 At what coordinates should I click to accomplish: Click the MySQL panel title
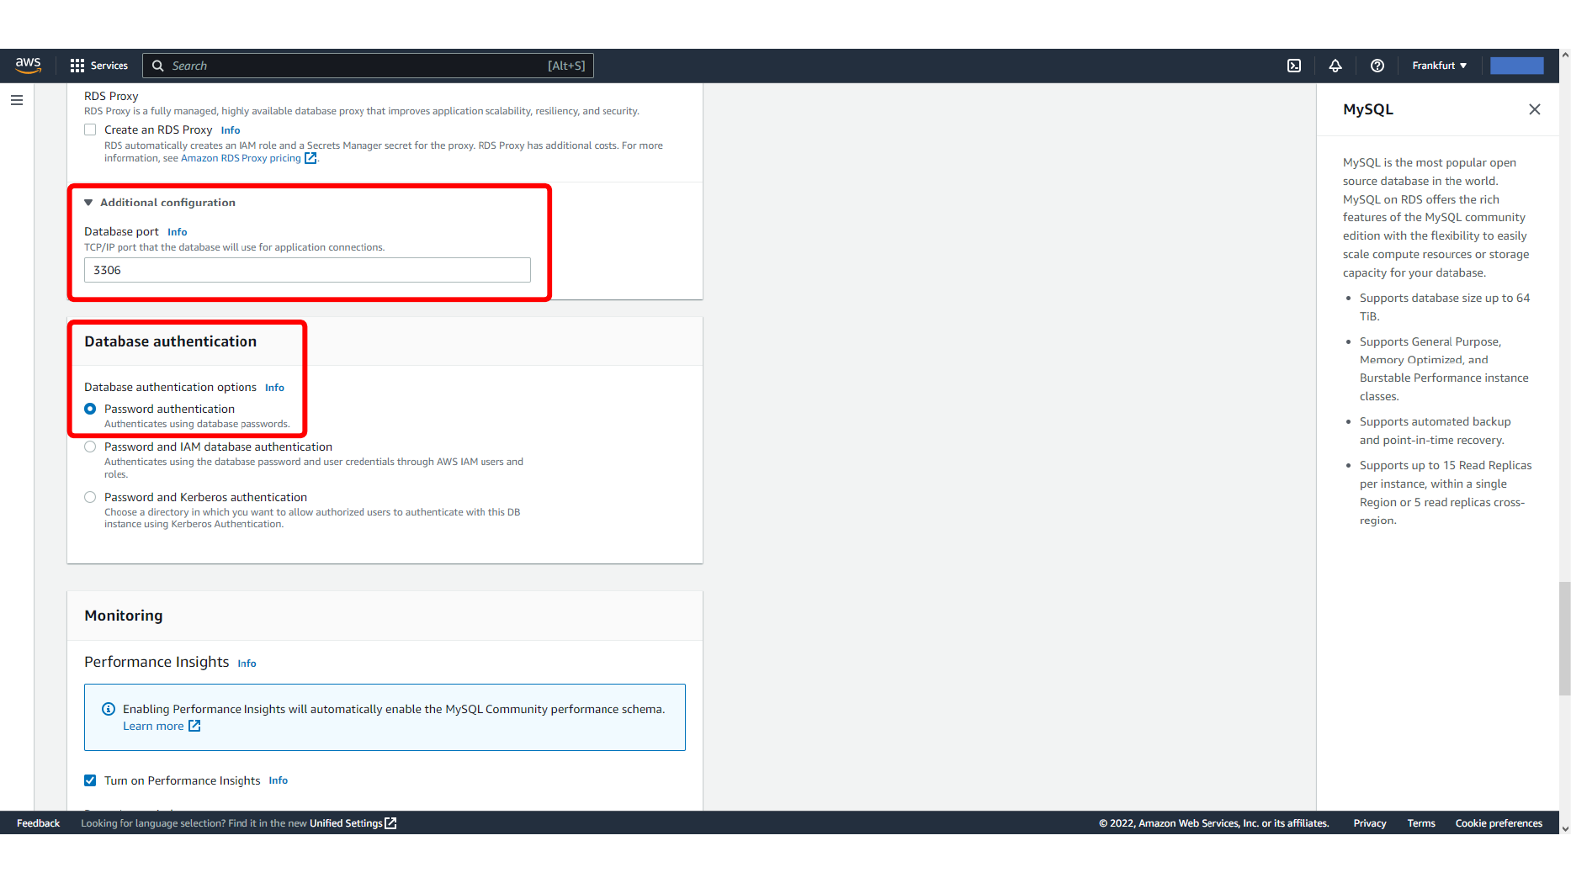point(1368,109)
